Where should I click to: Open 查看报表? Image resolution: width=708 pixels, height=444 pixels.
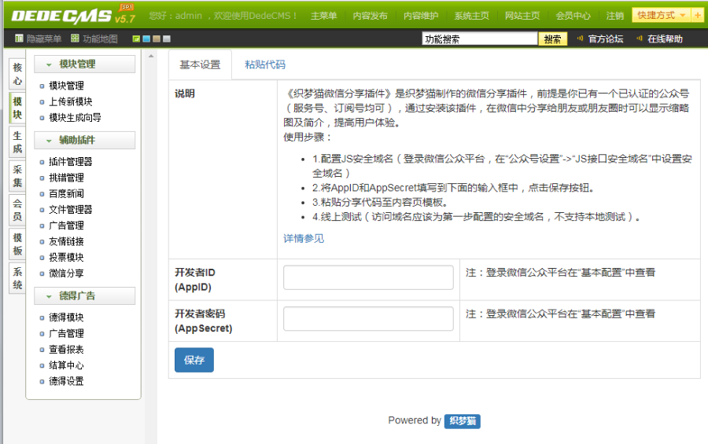coord(66,349)
